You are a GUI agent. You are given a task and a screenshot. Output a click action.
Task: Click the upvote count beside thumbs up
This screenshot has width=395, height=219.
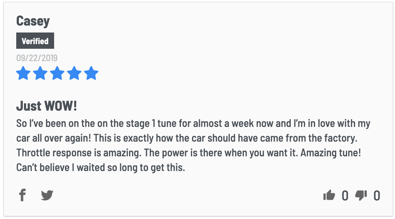tap(345, 195)
